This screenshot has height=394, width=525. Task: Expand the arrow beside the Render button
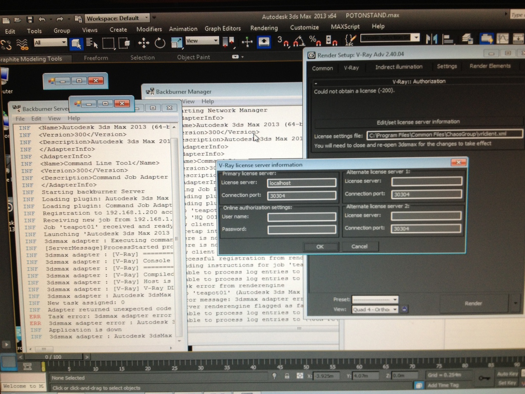pyautogui.click(x=515, y=303)
